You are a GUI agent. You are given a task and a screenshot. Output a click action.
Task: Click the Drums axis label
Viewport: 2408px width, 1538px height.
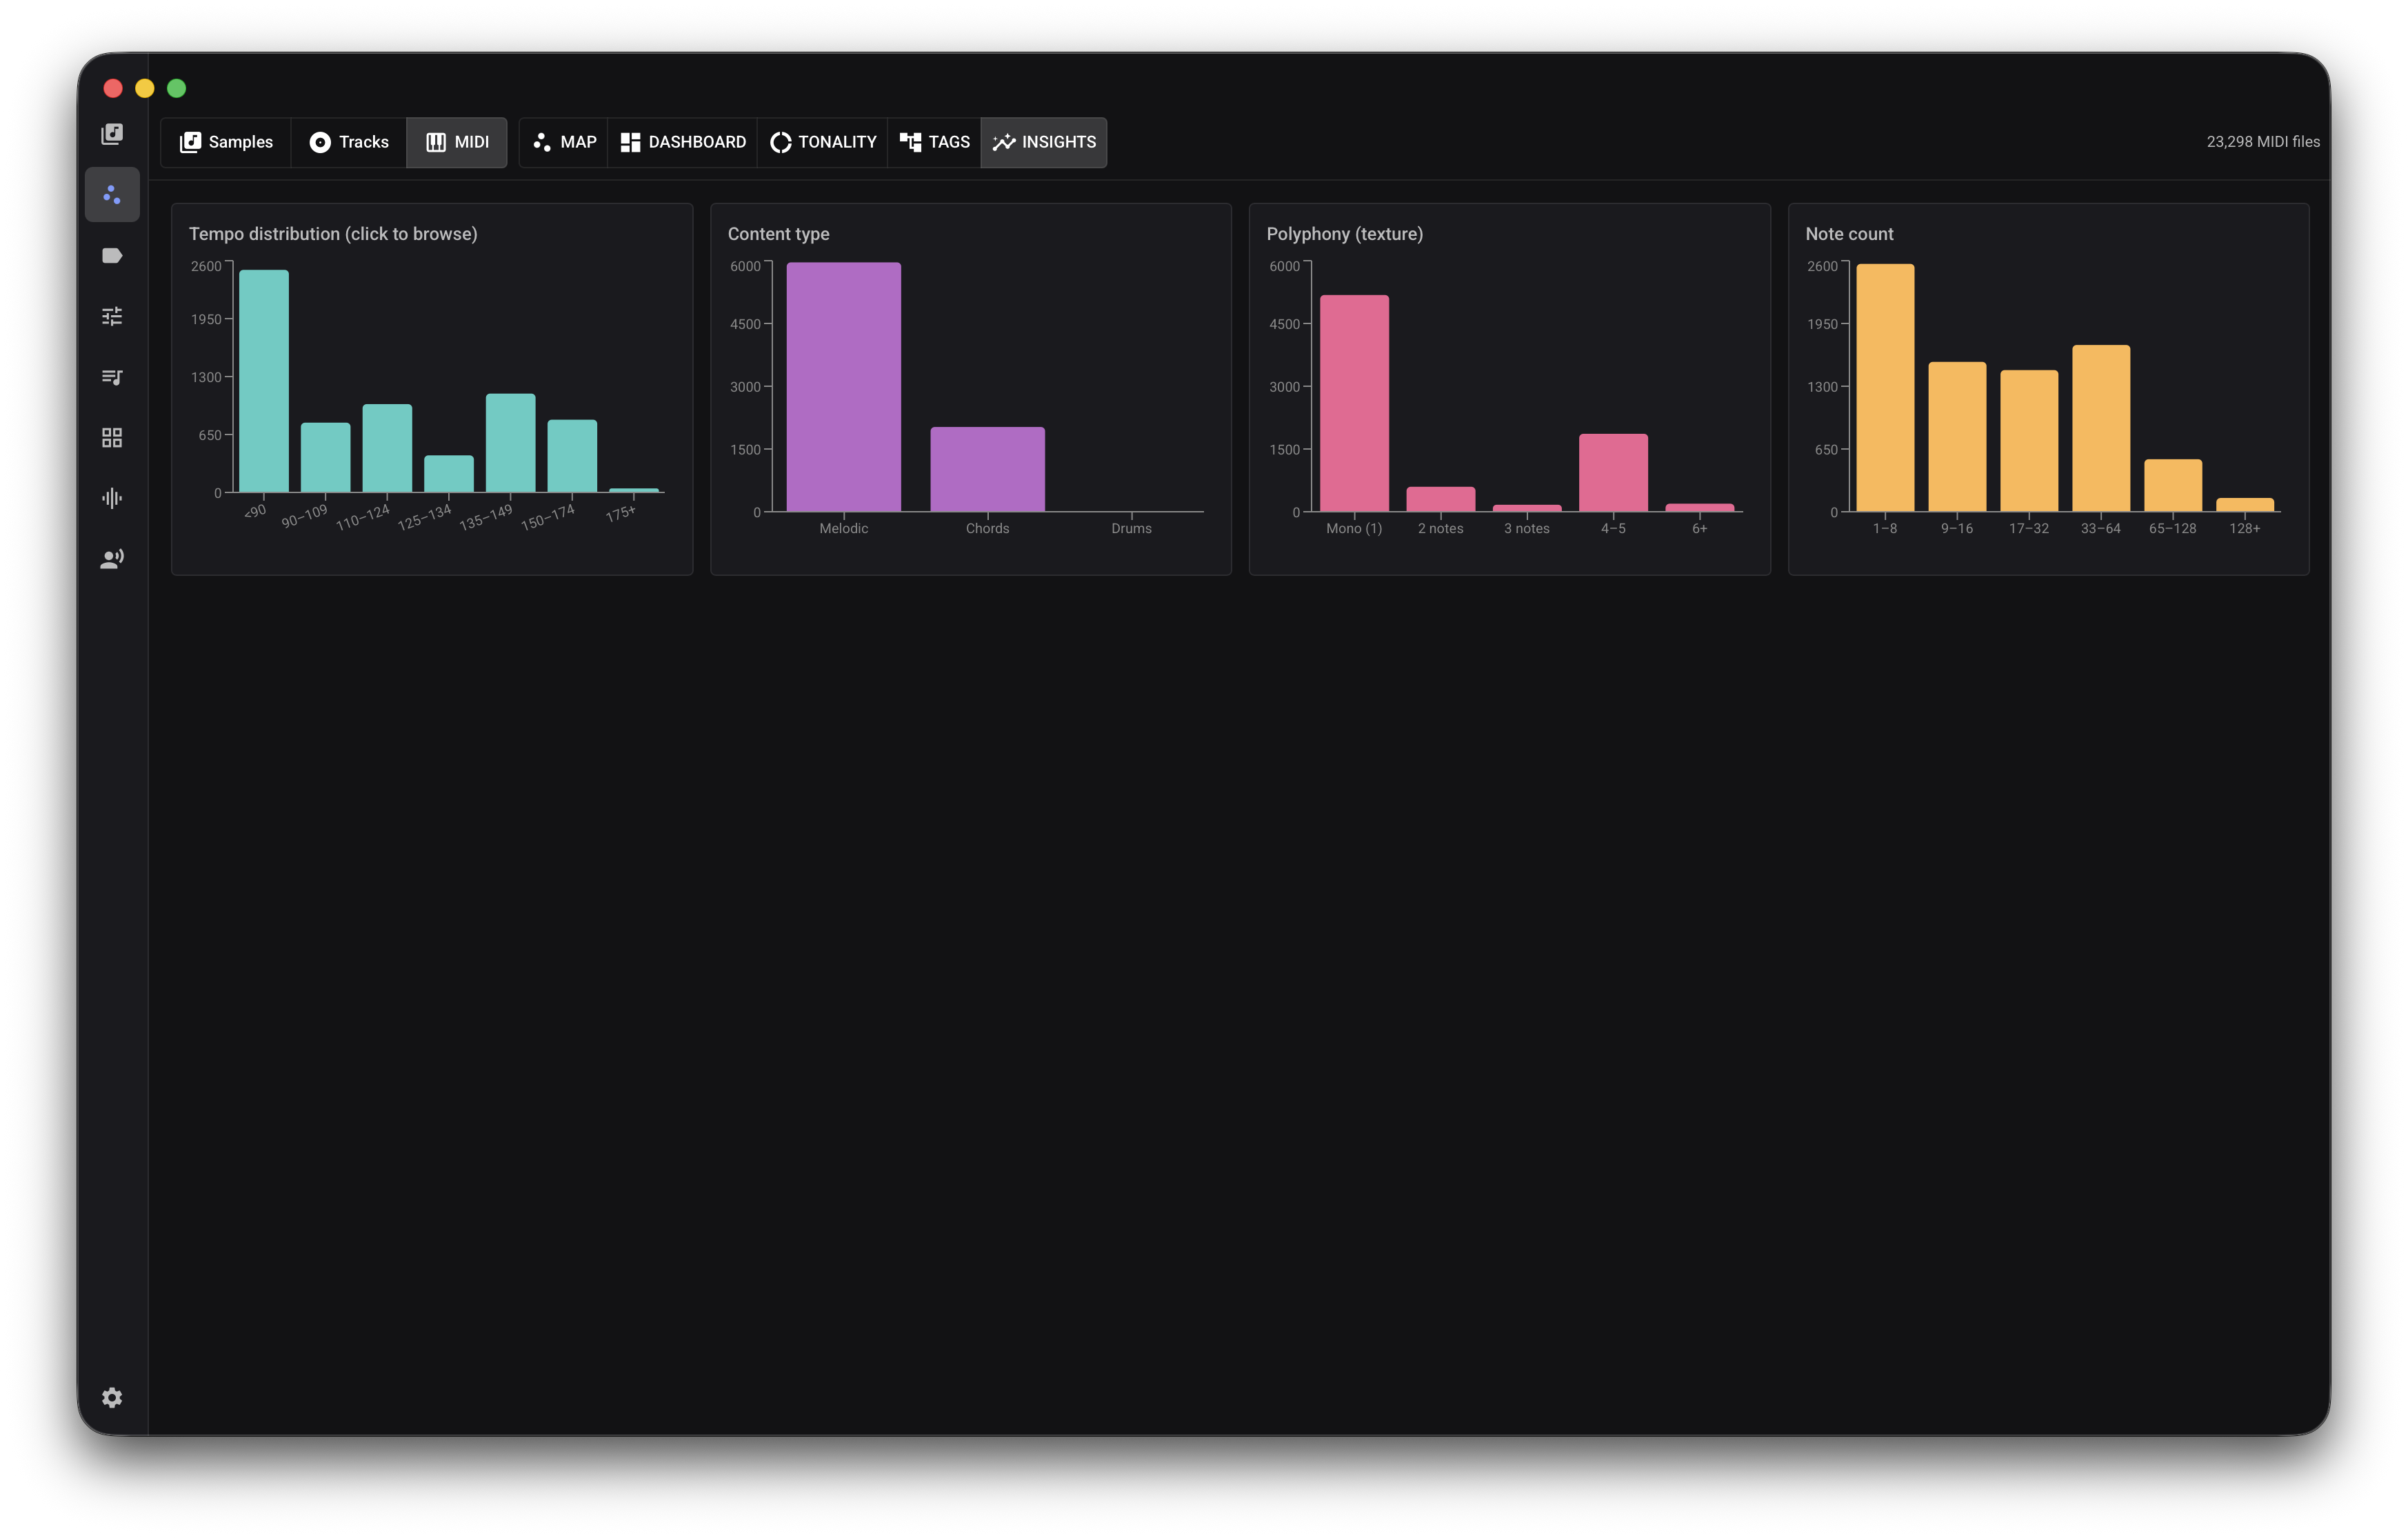[1132, 528]
